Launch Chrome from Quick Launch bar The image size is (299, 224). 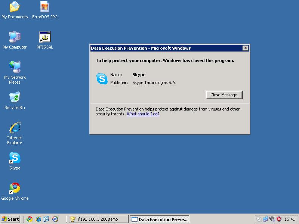(x=30, y=219)
